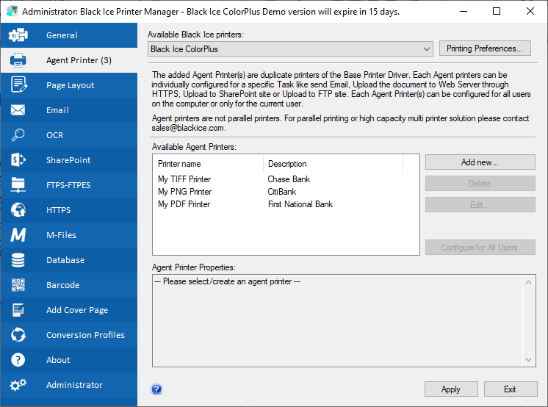
Task: Click the General printer icon in sidebar
Action: pos(18,35)
